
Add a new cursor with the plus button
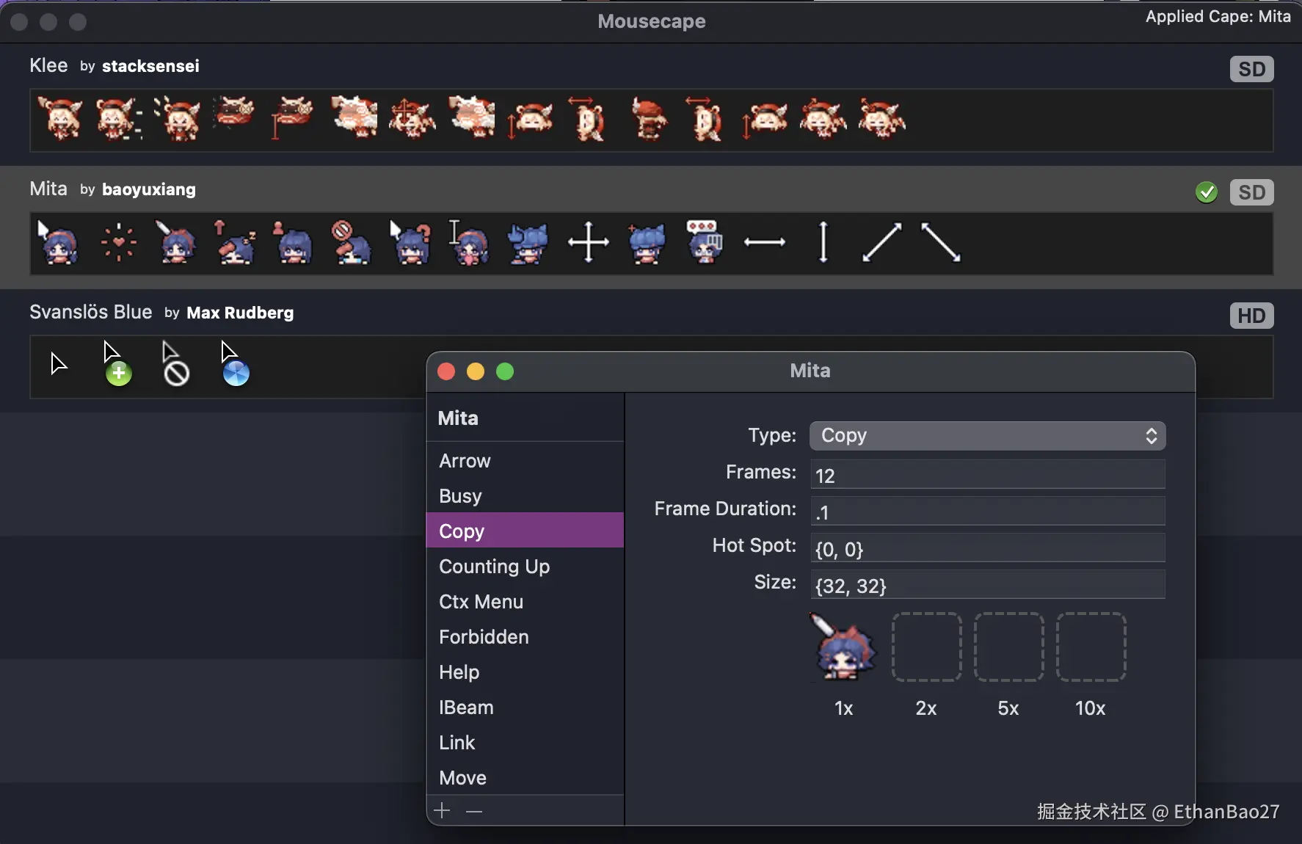click(x=442, y=810)
